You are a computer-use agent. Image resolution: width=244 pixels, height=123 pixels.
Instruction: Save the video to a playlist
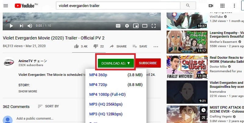[x=140, y=47]
